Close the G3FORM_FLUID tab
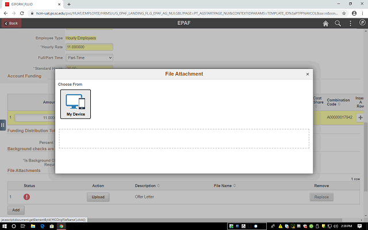368x230 pixels. point(59,4)
